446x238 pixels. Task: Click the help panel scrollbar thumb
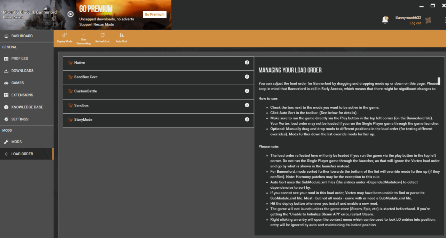click(439, 81)
